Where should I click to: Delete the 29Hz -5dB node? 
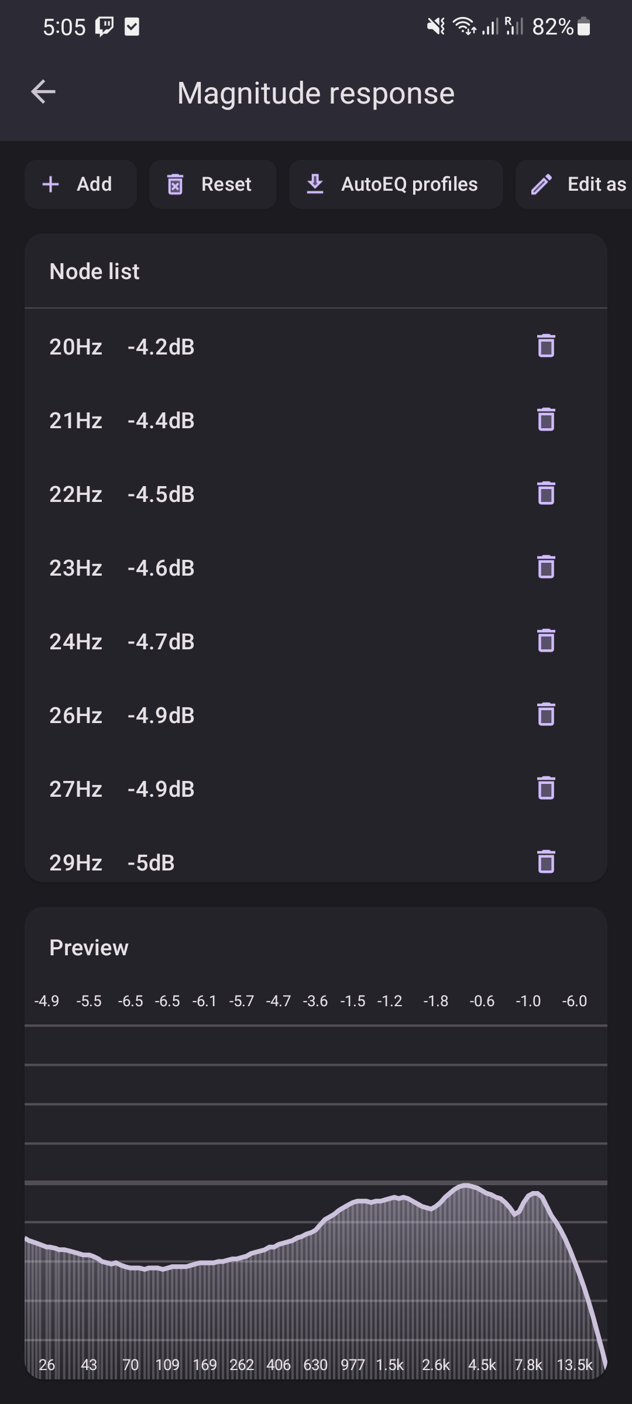(546, 862)
